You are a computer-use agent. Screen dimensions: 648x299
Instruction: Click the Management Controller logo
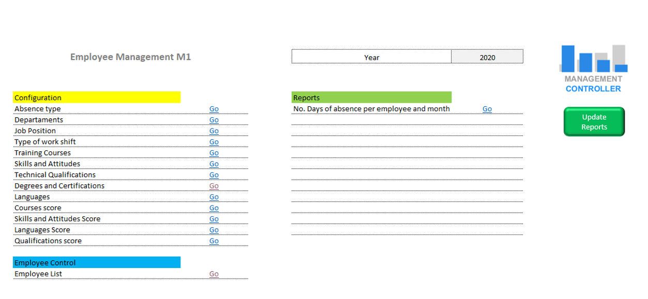(593, 69)
